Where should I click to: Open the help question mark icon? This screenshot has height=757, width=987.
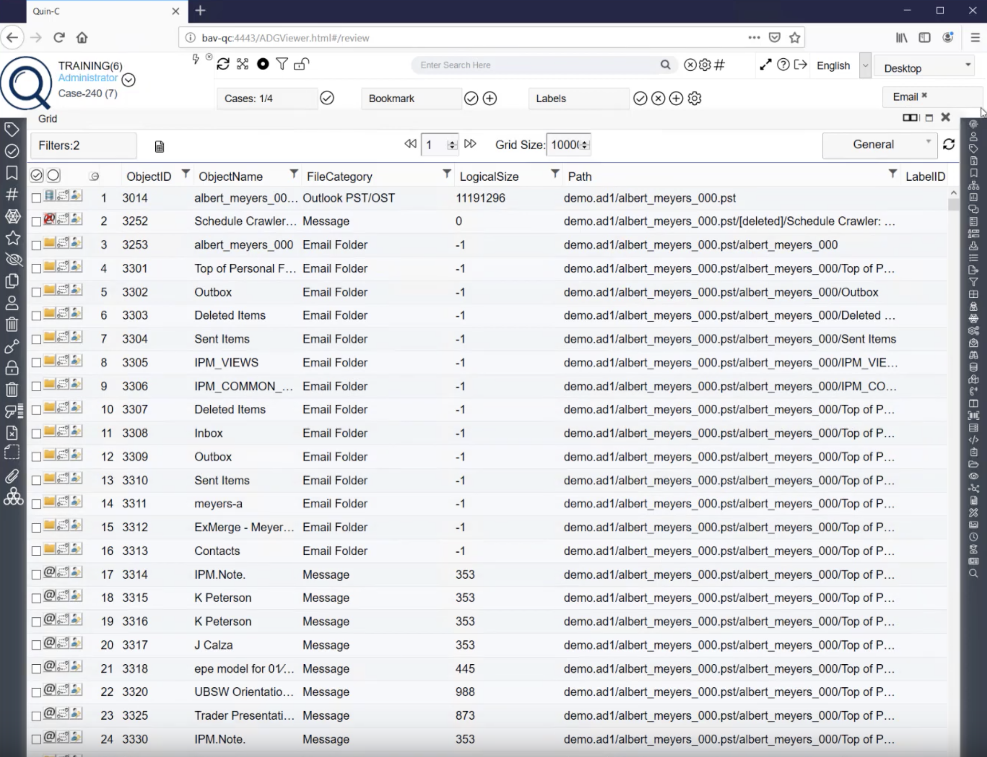pos(783,65)
